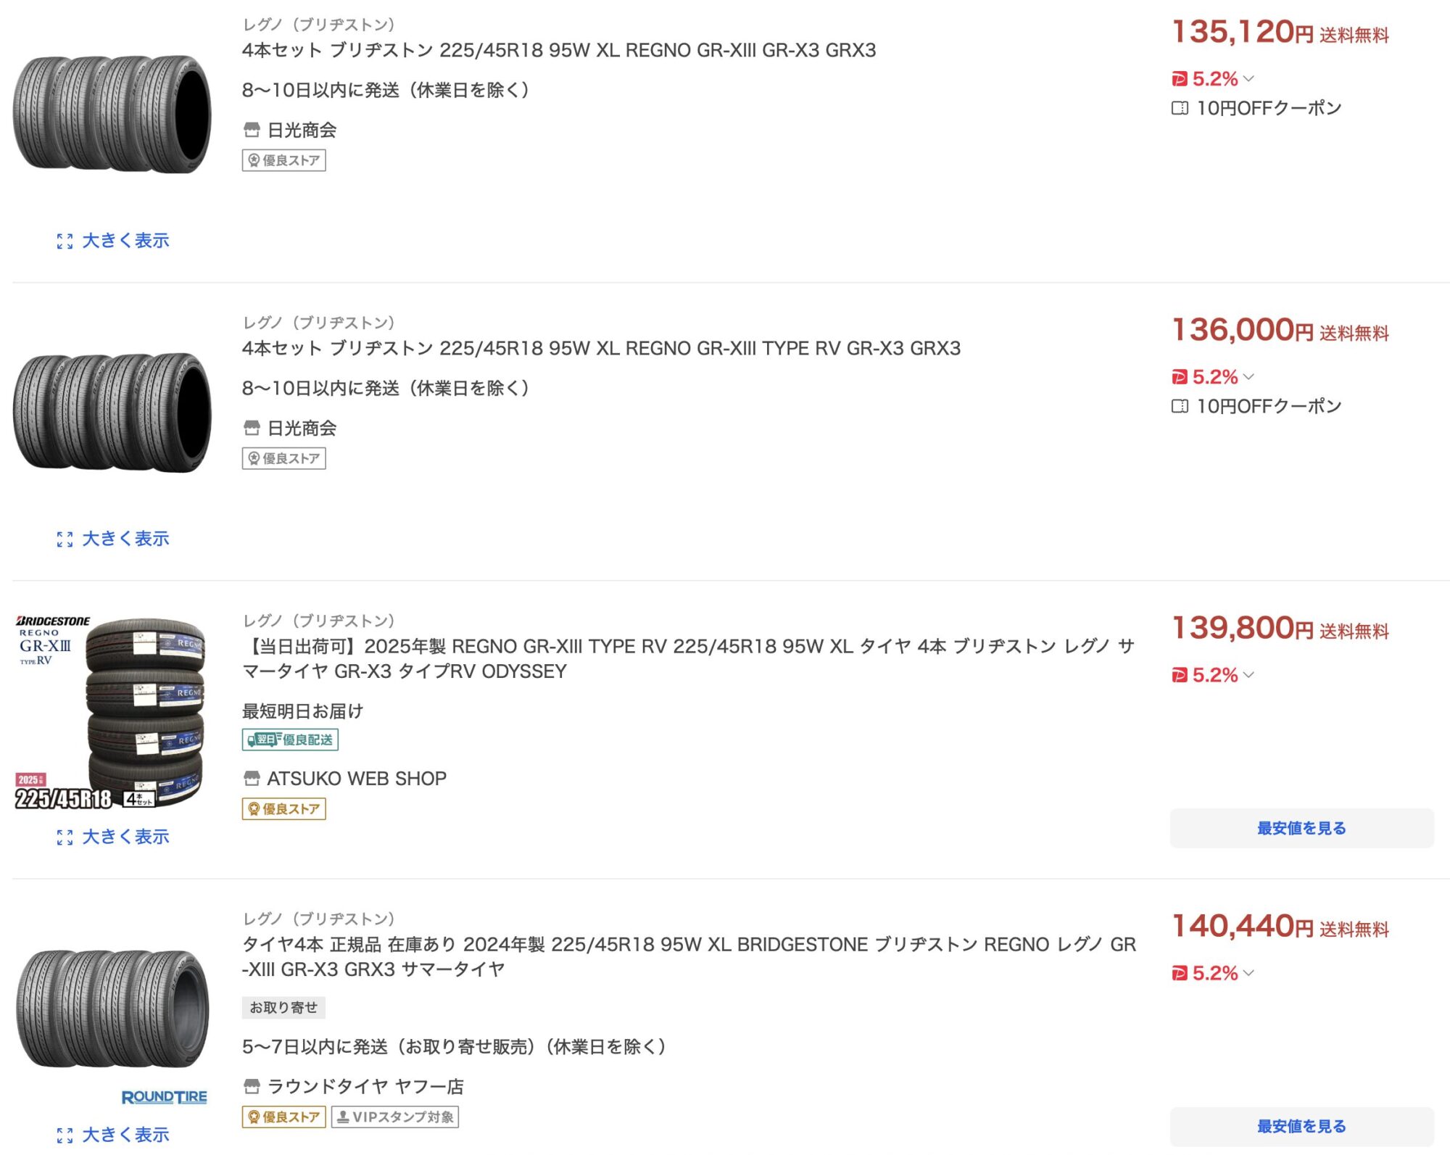Click 最安値を見る for the ATSUKO WEB SHOP listing
Viewport: 1450px width, 1155px height.
[x=1301, y=828]
